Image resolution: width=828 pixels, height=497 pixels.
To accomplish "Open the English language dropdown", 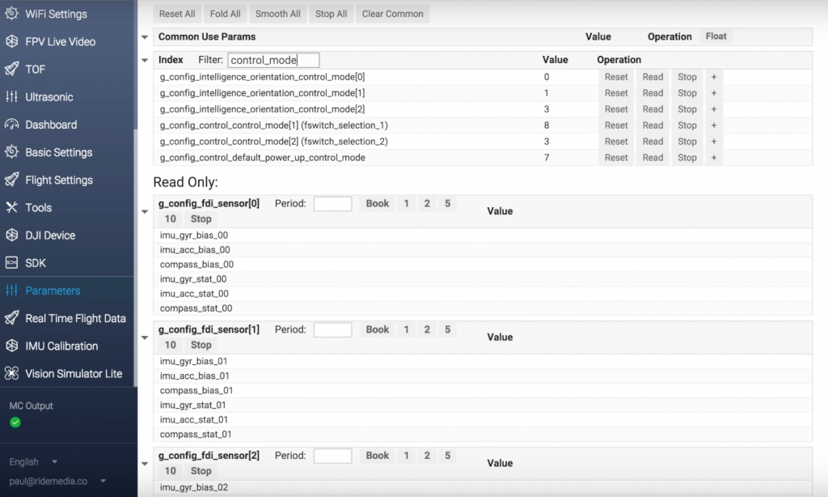I will click(33, 461).
